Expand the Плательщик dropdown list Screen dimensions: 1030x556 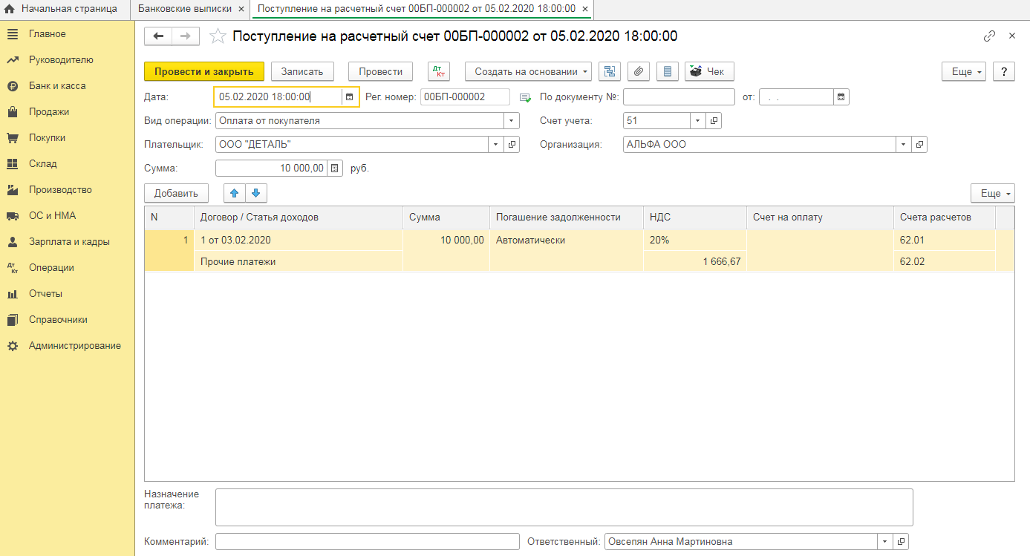click(x=495, y=145)
